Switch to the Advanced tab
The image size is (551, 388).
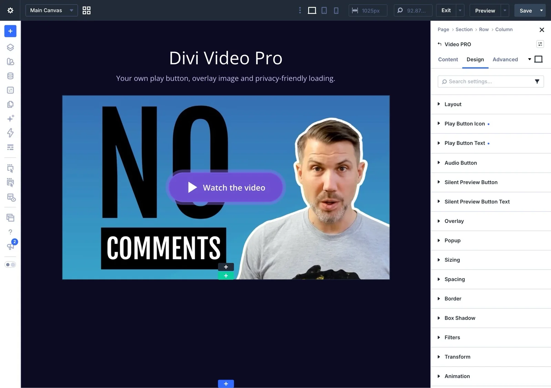[505, 59]
